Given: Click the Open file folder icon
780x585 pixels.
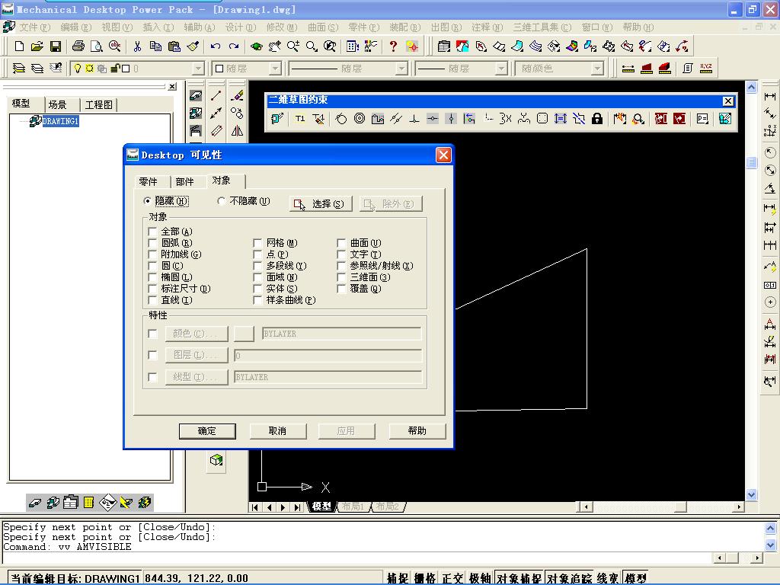Looking at the screenshot, I should tap(37, 46).
